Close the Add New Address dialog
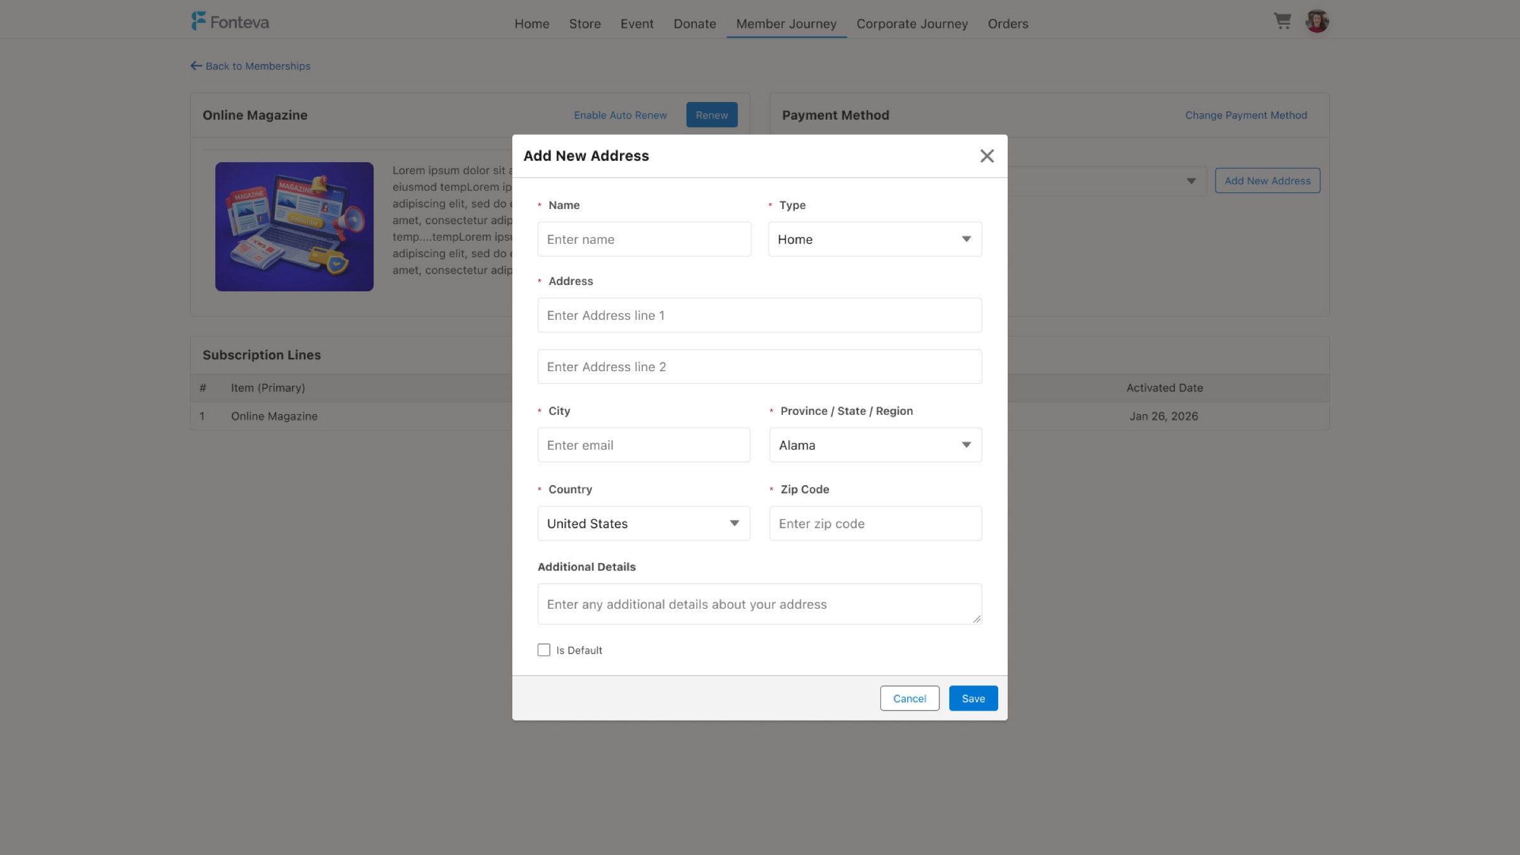The height and width of the screenshot is (855, 1520). click(987, 156)
